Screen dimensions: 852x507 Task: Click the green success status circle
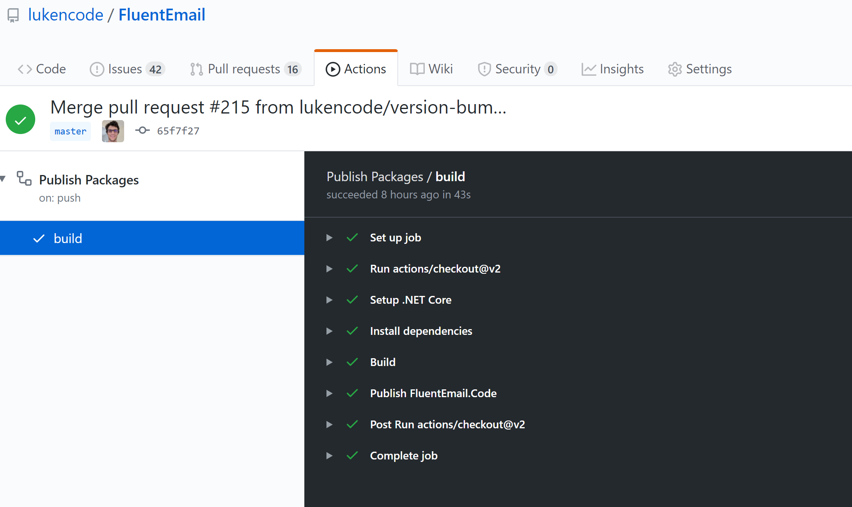[x=20, y=119]
